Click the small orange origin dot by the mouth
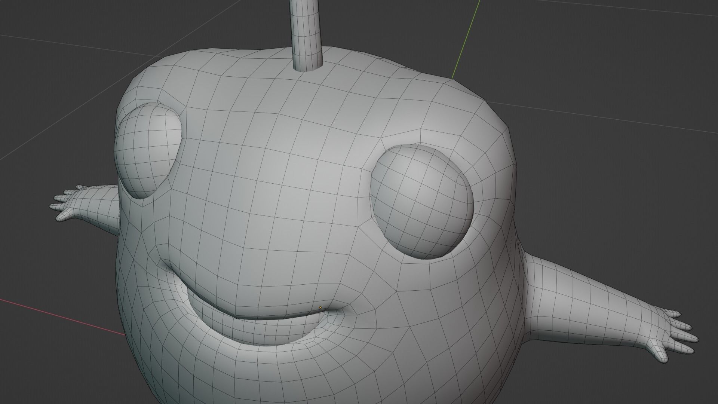718x404 pixels. point(320,307)
